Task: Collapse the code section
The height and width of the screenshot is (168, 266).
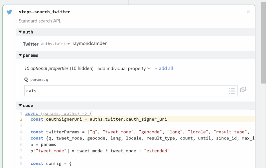Action: click(x=20, y=105)
